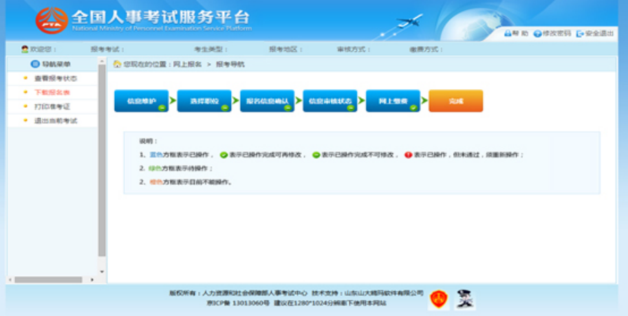Click 安全退出 to log out
This screenshot has width=628, height=316.
point(595,33)
